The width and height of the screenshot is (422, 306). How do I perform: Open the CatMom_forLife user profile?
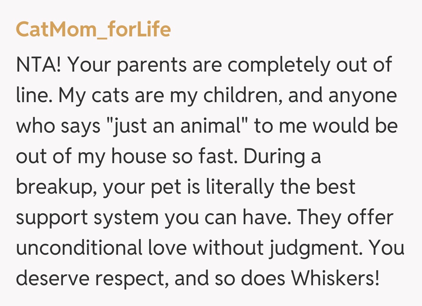pyautogui.click(x=93, y=30)
